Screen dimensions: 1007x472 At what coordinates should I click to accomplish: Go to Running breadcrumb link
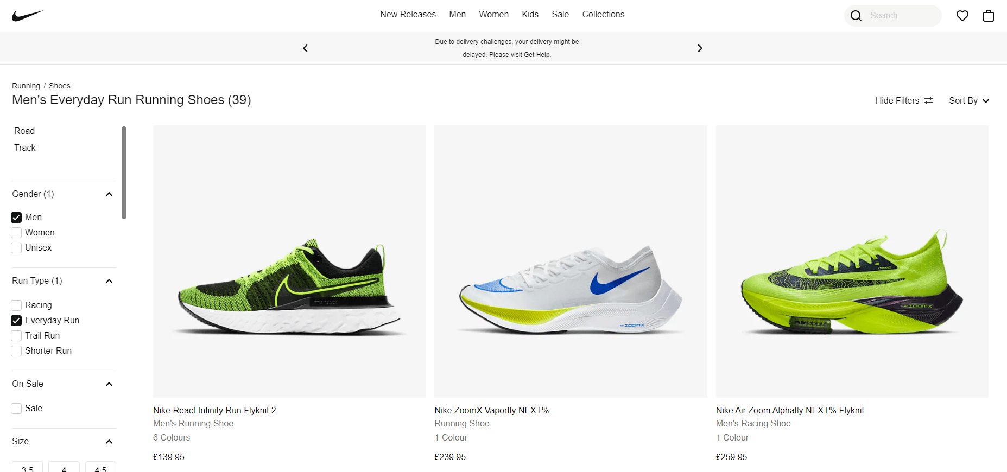click(x=26, y=86)
